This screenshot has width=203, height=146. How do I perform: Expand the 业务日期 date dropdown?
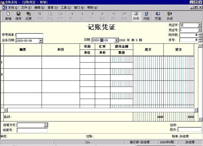(41, 41)
